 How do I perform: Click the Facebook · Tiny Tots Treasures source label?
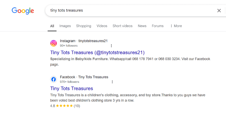84,77
